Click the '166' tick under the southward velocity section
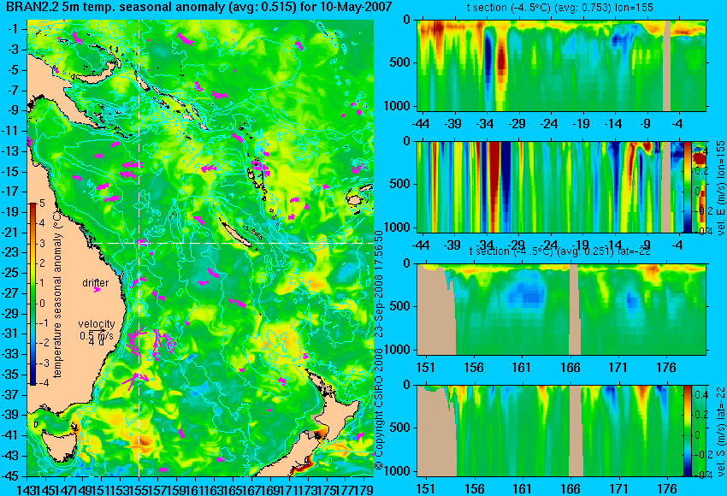 [x=570, y=489]
